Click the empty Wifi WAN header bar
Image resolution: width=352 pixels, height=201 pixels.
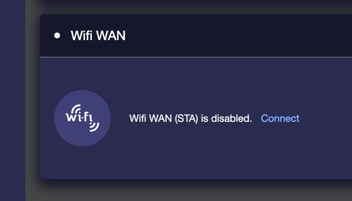pyautogui.click(x=239, y=35)
